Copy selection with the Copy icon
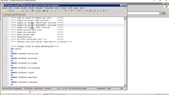 (x=30, y=11)
